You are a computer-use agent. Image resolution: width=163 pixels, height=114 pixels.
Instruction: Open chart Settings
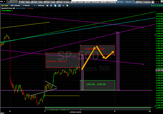tap(41, 5)
